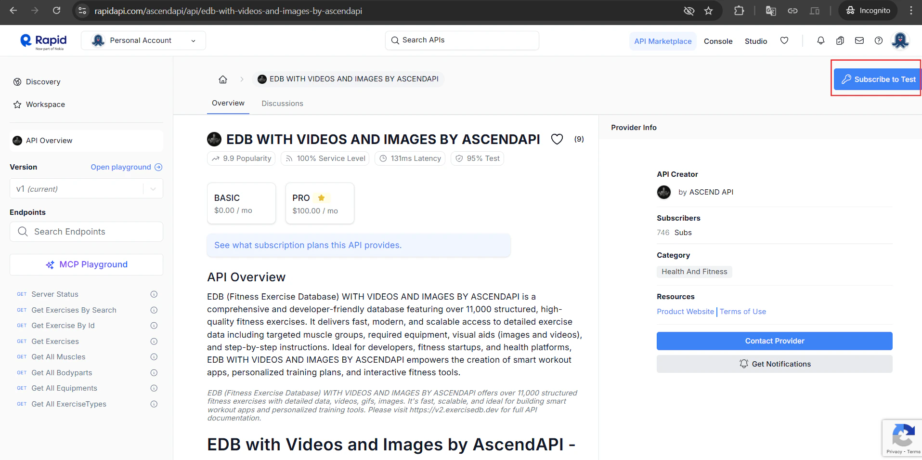Show info icon for Get All Muscles
This screenshot has width=922, height=460.
(x=154, y=357)
